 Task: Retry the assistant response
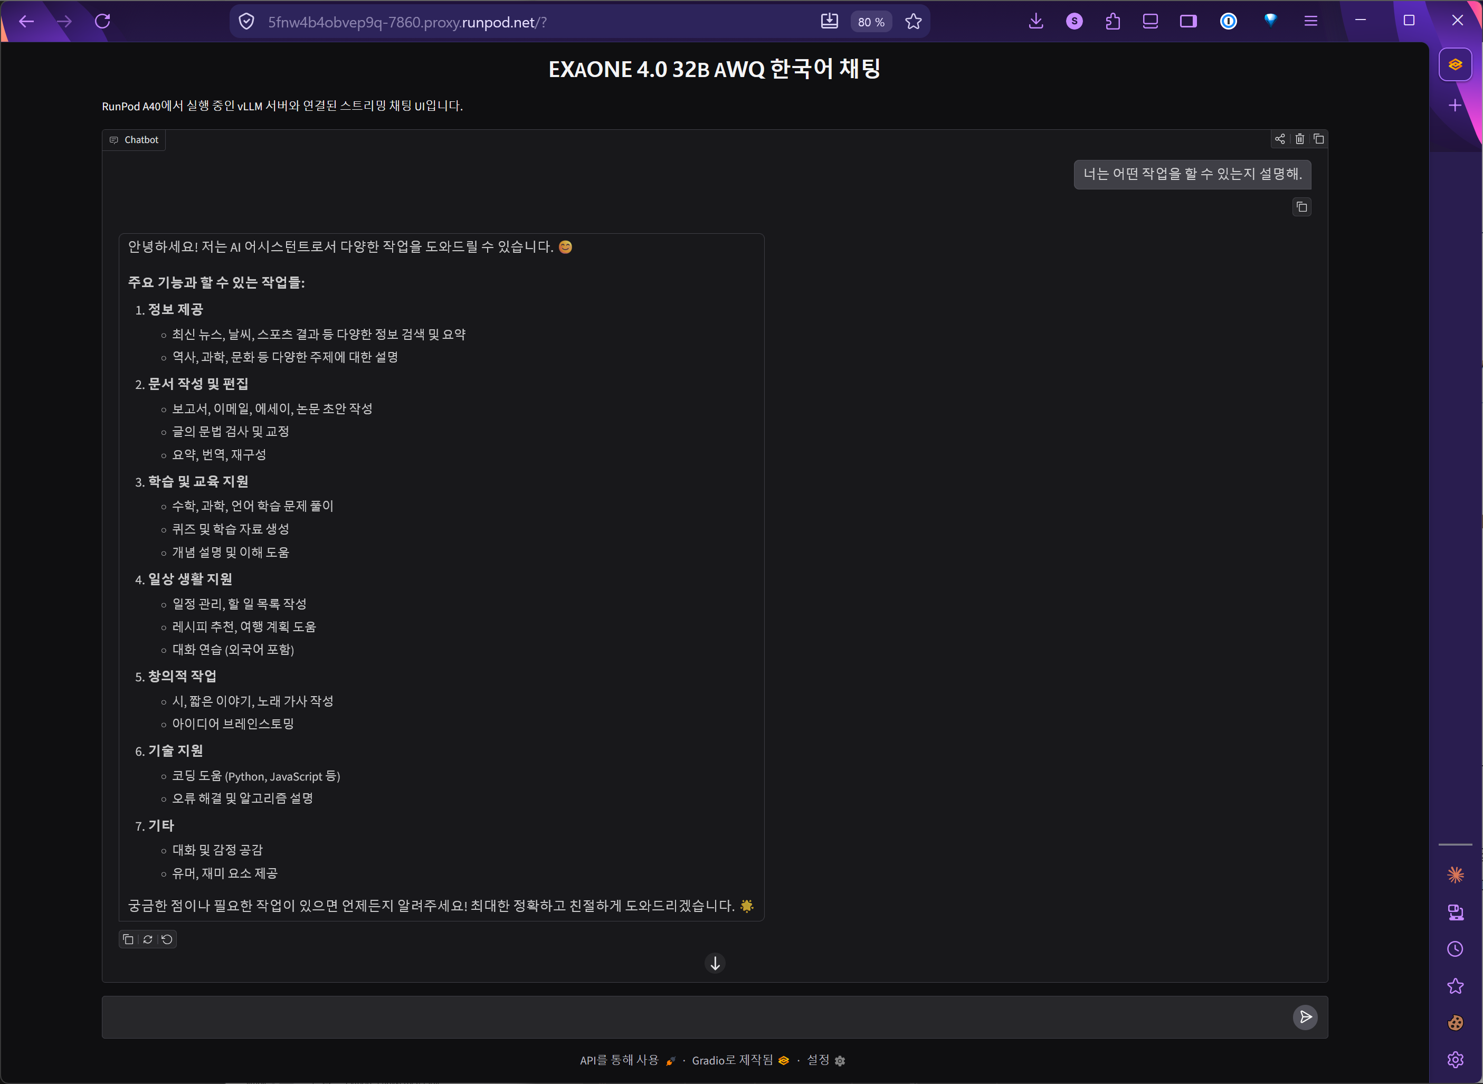pos(148,939)
